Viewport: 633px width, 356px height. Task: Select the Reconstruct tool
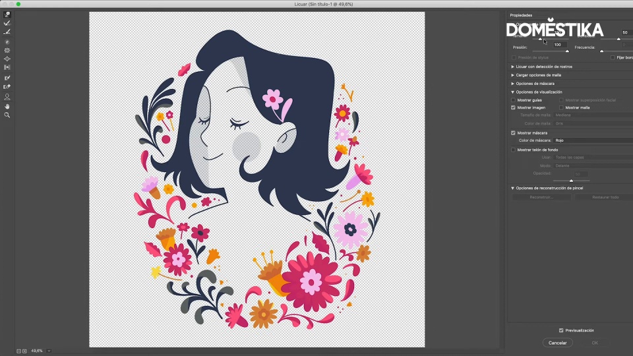pos(7,23)
